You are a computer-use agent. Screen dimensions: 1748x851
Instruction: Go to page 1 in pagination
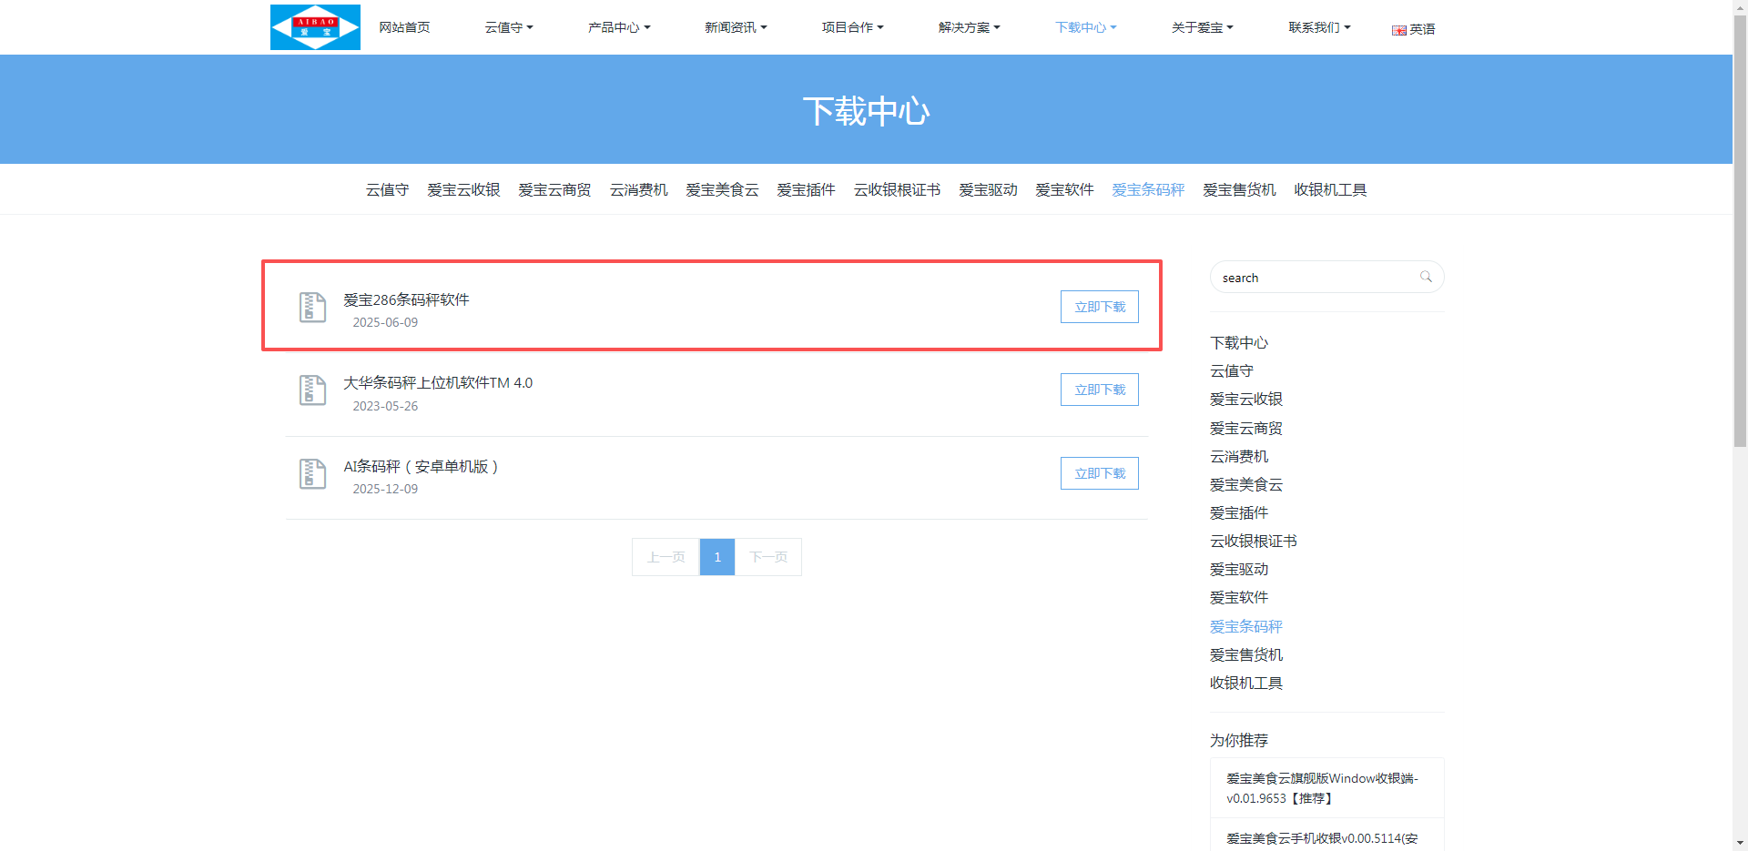point(717,557)
